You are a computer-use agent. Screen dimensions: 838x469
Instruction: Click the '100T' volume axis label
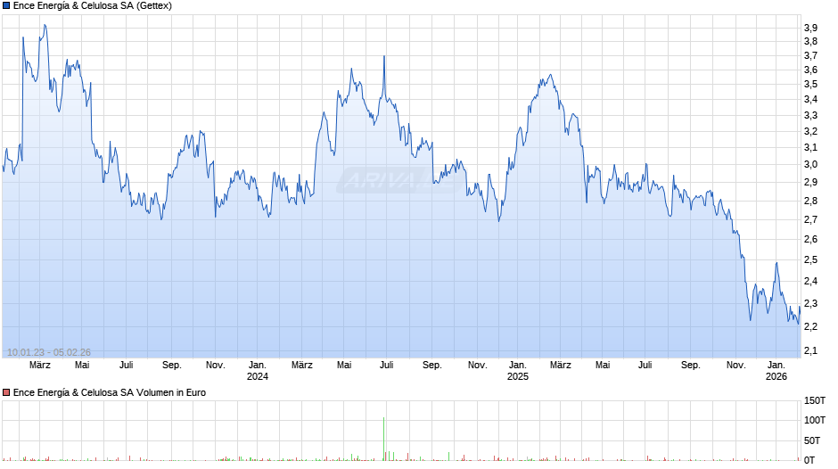815,420
